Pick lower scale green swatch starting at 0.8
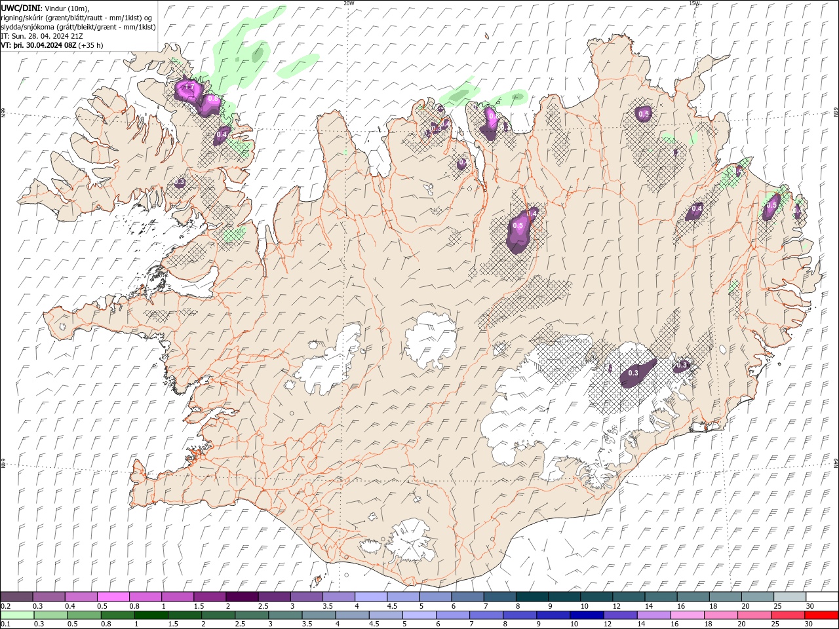Viewport: 839px width, 629px height. 117,615
